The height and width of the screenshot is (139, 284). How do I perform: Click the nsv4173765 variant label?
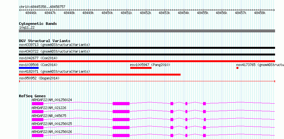coord(260,65)
